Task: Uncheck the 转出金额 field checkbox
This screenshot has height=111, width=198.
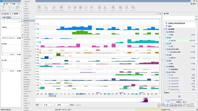Action: pos(23,37)
